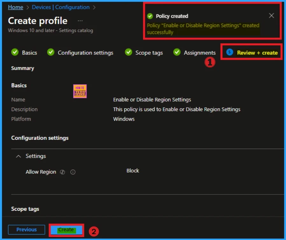Switch to the Configuration settings step

pyautogui.click(x=86, y=53)
